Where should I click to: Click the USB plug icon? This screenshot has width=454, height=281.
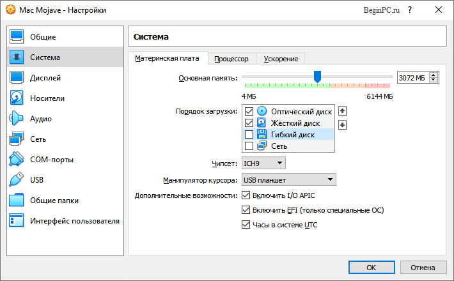tap(17, 179)
